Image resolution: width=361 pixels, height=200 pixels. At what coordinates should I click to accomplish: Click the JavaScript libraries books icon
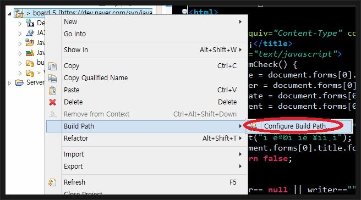(x=30, y=53)
